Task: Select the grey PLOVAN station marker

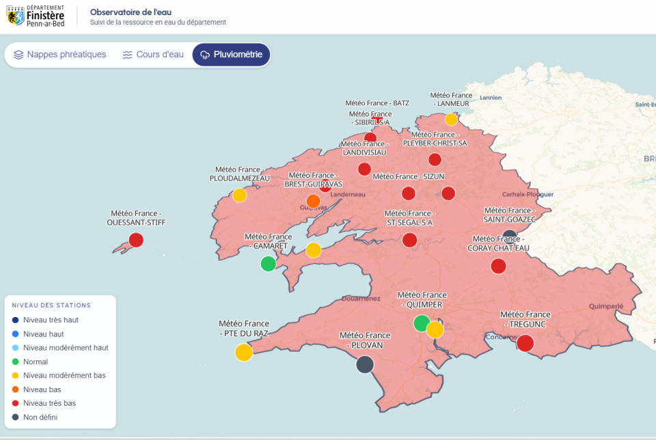Action: click(x=365, y=365)
